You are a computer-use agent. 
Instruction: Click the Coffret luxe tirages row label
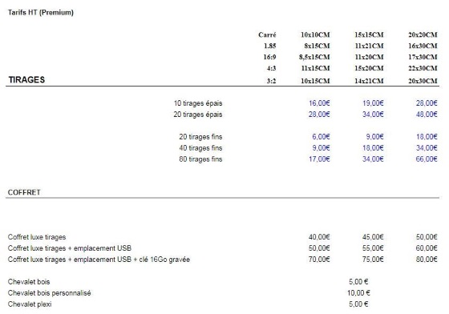(x=37, y=237)
